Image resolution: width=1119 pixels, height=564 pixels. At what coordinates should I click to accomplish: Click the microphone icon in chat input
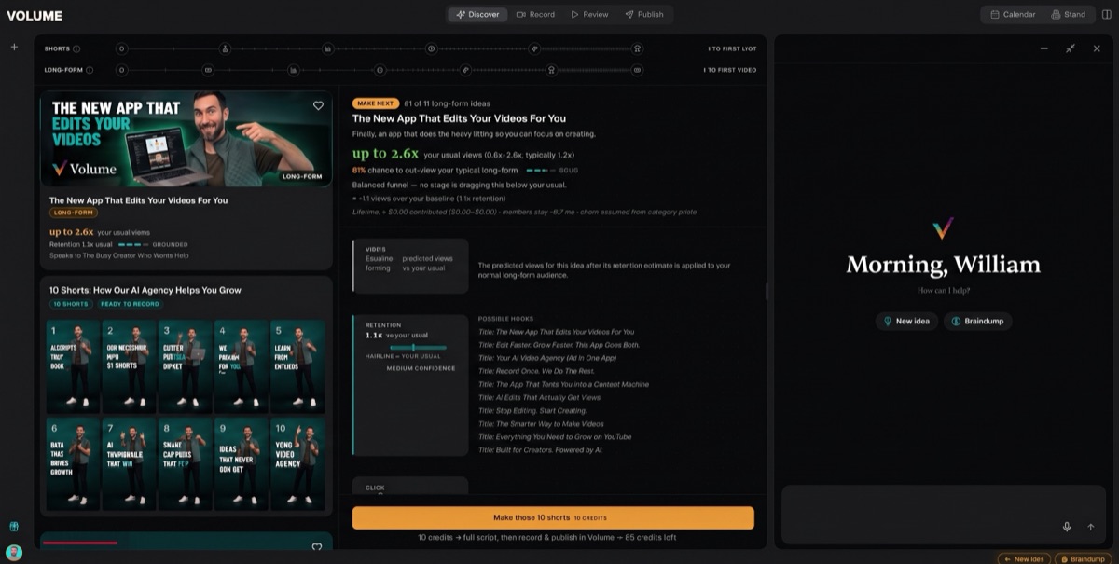1067,527
